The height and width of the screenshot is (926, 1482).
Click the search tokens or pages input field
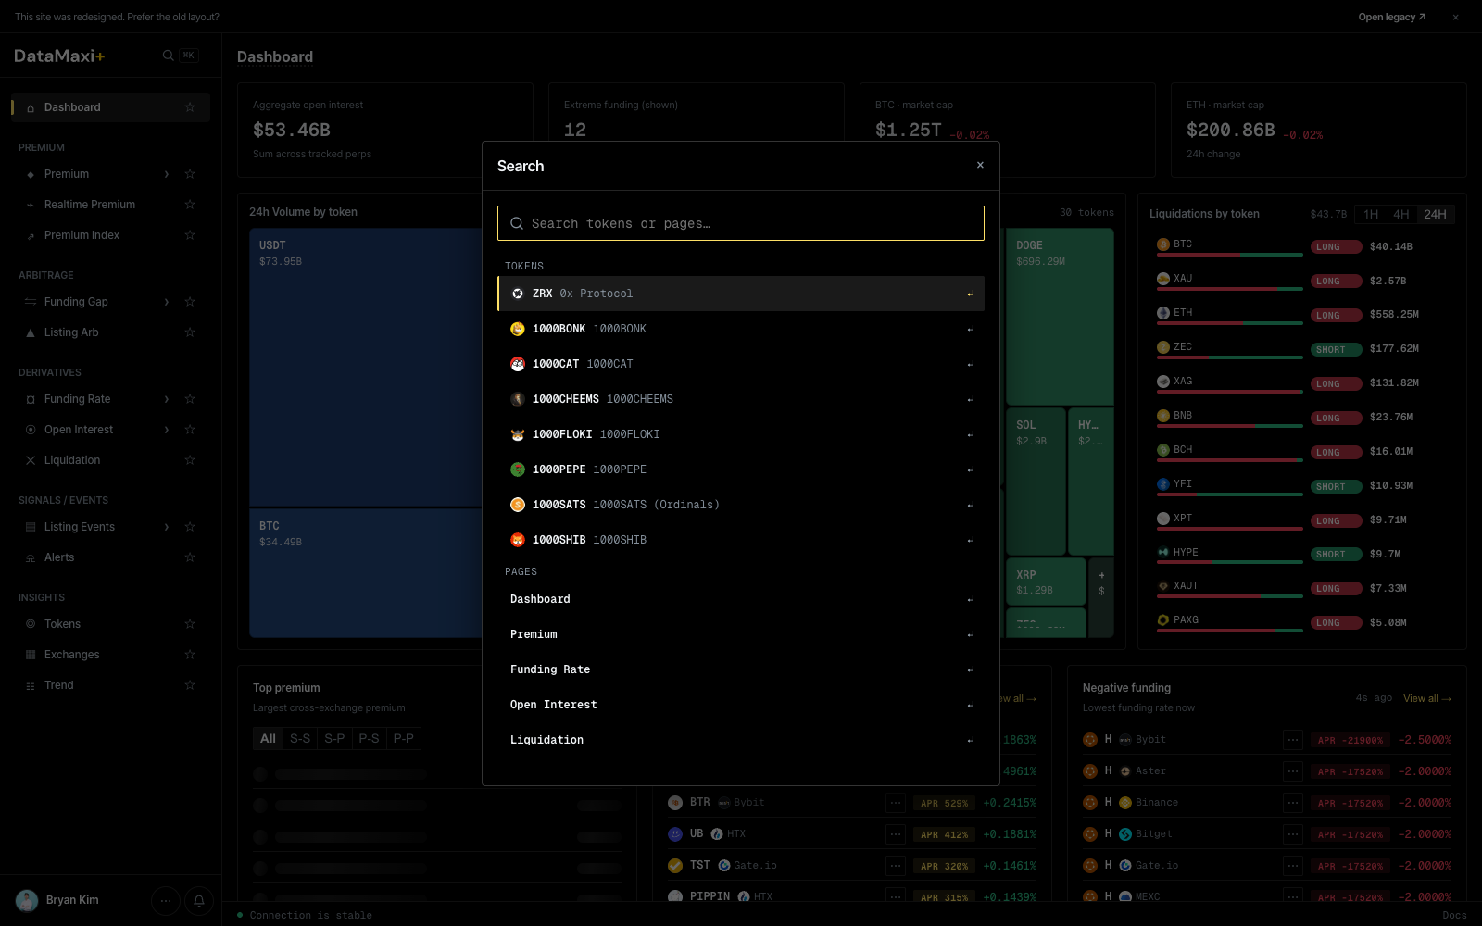(x=741, y=223)
